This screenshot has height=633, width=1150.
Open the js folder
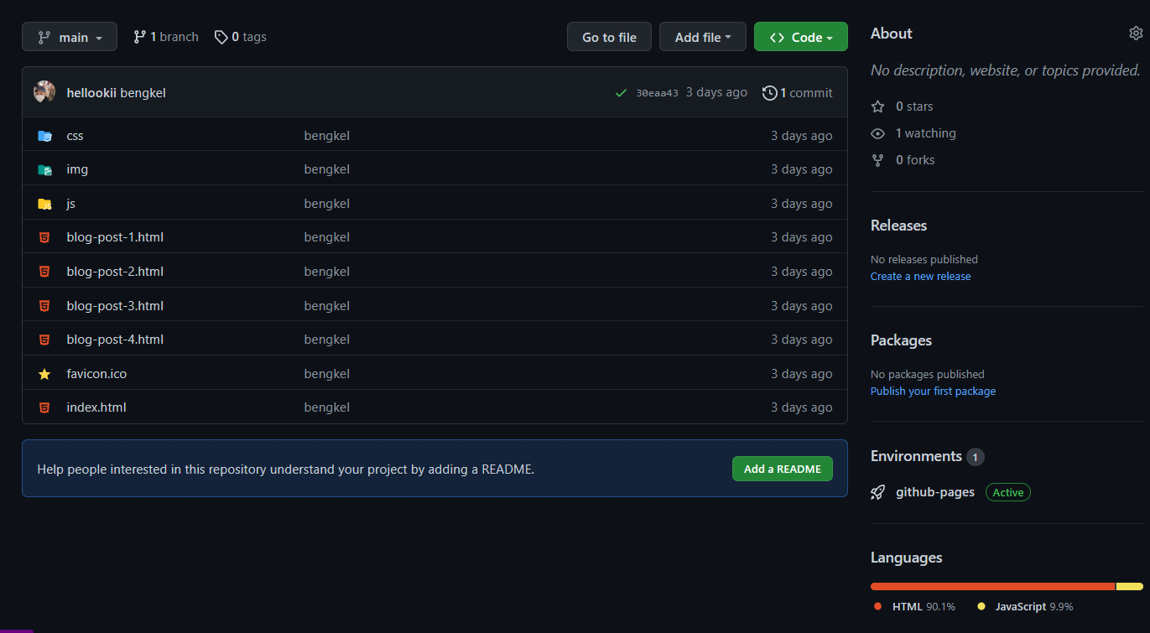(70, 204)
